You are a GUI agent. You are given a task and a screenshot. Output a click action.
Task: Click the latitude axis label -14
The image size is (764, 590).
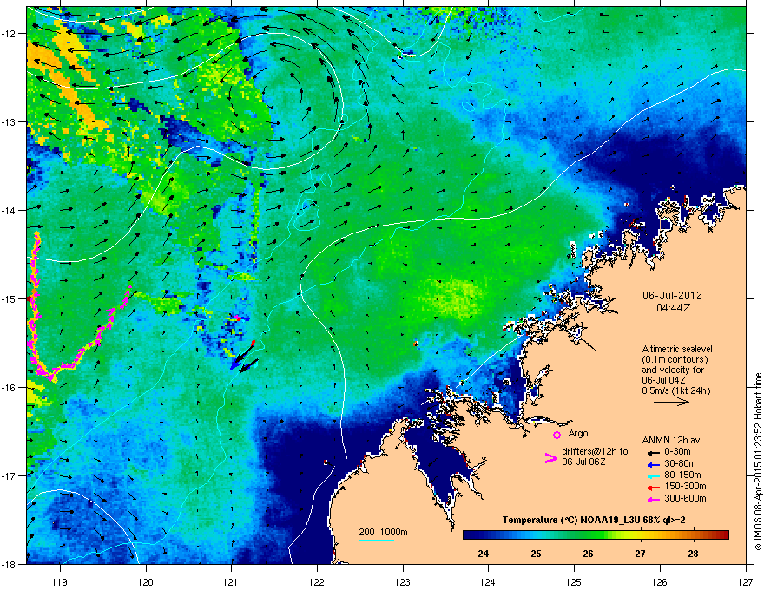point(9,211)
